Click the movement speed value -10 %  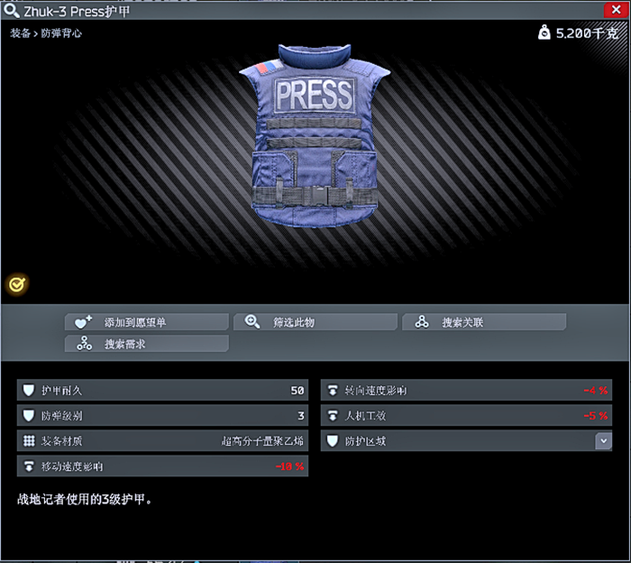(x=289, y=466)
